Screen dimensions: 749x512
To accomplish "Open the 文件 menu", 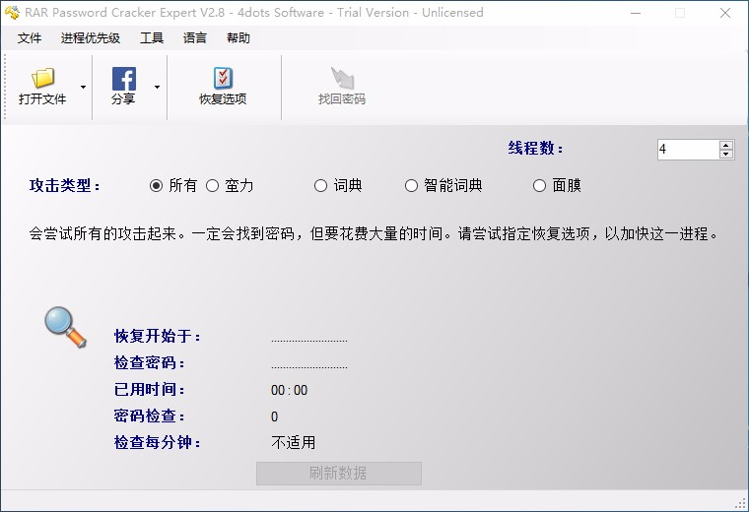I will (x=30, y=37).
